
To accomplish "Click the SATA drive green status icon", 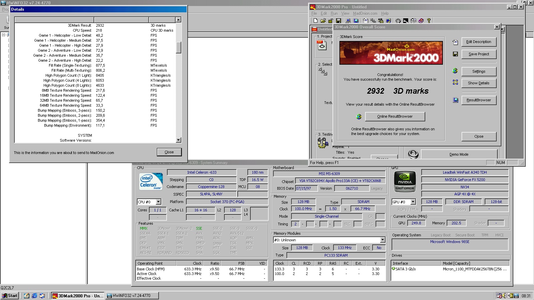I will click(x=393, y=269).
